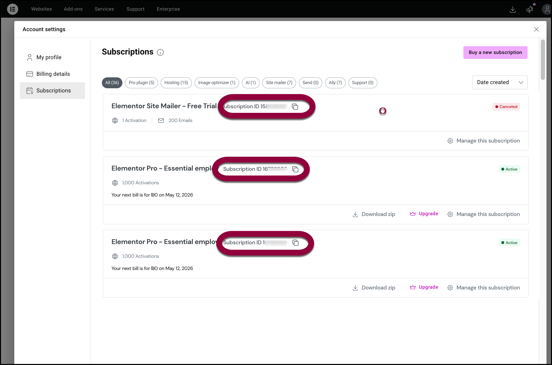The height and width of the screenshot is (365, 552).
Task: Manage the second Elementor Pro subscription
Action: coord(483,214)
